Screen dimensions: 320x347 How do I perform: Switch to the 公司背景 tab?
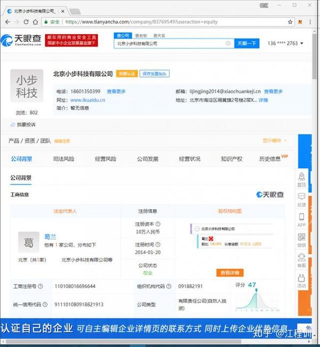point(21,159)
